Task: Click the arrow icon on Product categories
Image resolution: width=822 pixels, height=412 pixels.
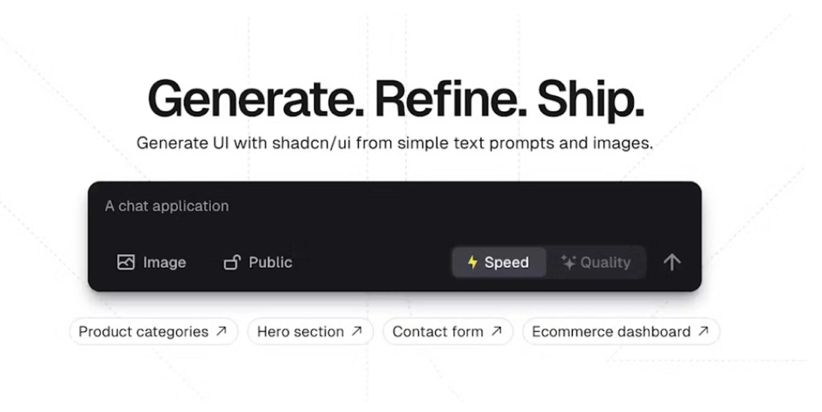Action: [221, 331]
